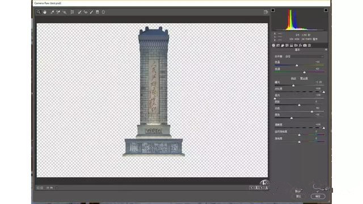
Task: Select the Transform tool
Action: coord(72,12)
